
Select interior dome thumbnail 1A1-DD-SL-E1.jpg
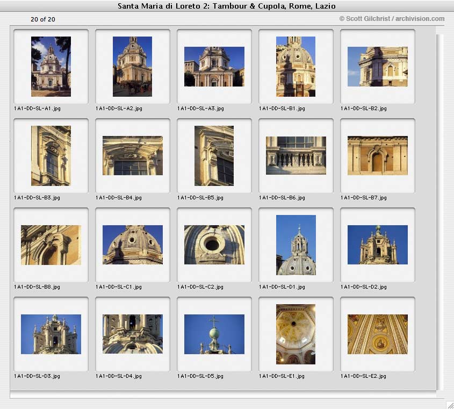pyautogui.click(x=296, y=334)
